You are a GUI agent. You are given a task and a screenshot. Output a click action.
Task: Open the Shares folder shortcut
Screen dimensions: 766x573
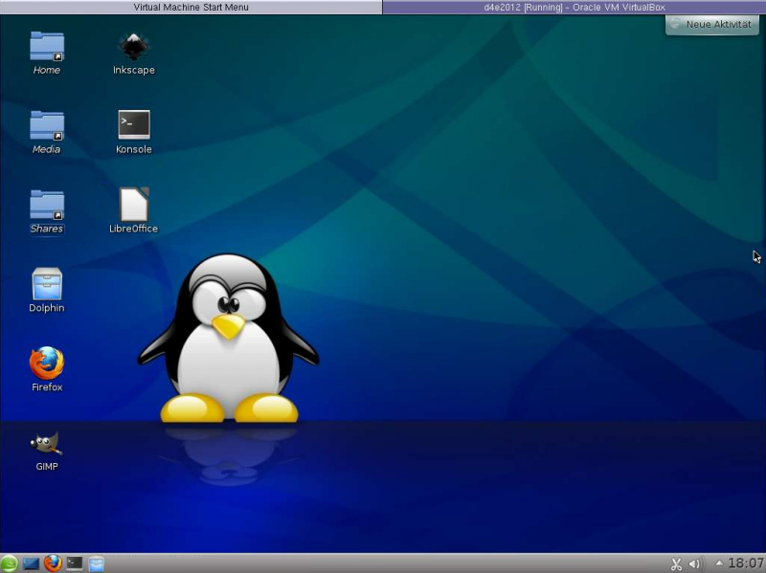(47, 211)
